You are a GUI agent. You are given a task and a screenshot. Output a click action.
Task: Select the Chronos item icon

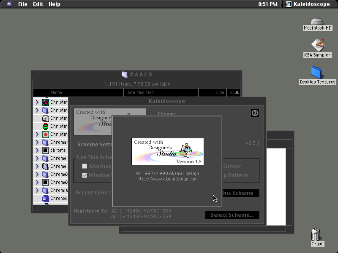coord(46,198)
